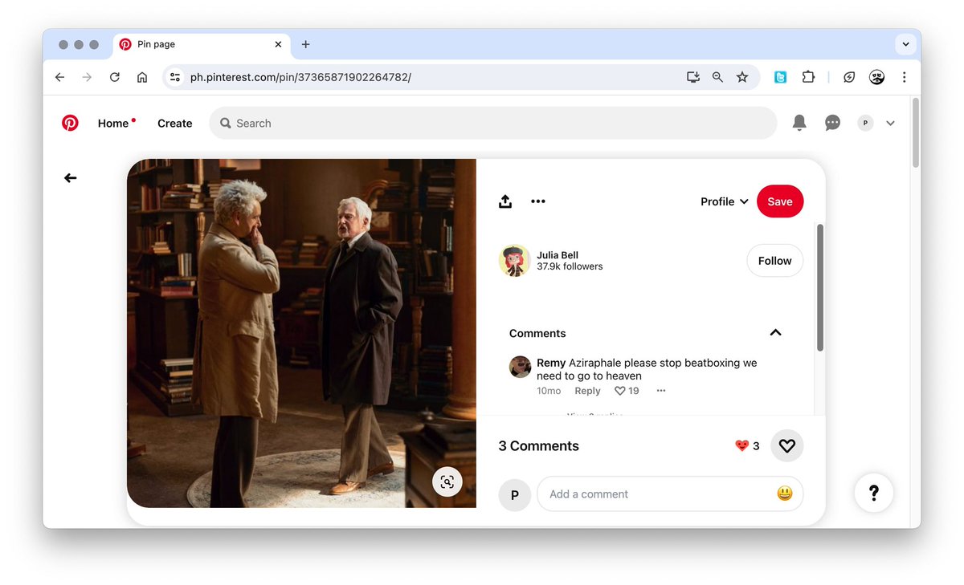
Task: Click the Pinterest logo icon
Action: click(71, 123)
